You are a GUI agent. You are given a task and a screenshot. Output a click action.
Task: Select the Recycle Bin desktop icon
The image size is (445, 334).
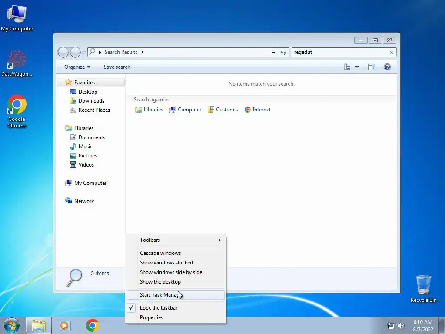423,289
